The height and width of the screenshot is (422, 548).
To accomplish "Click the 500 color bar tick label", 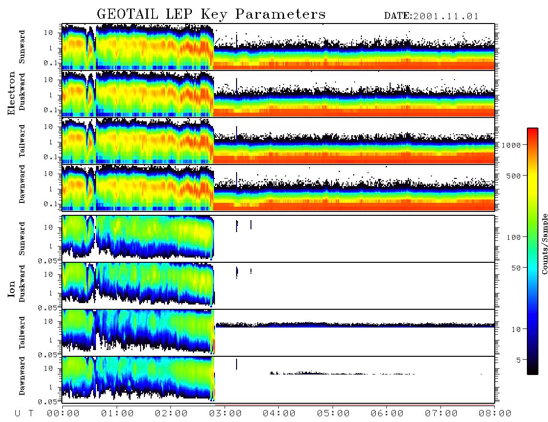I will (x=513, y=176).
